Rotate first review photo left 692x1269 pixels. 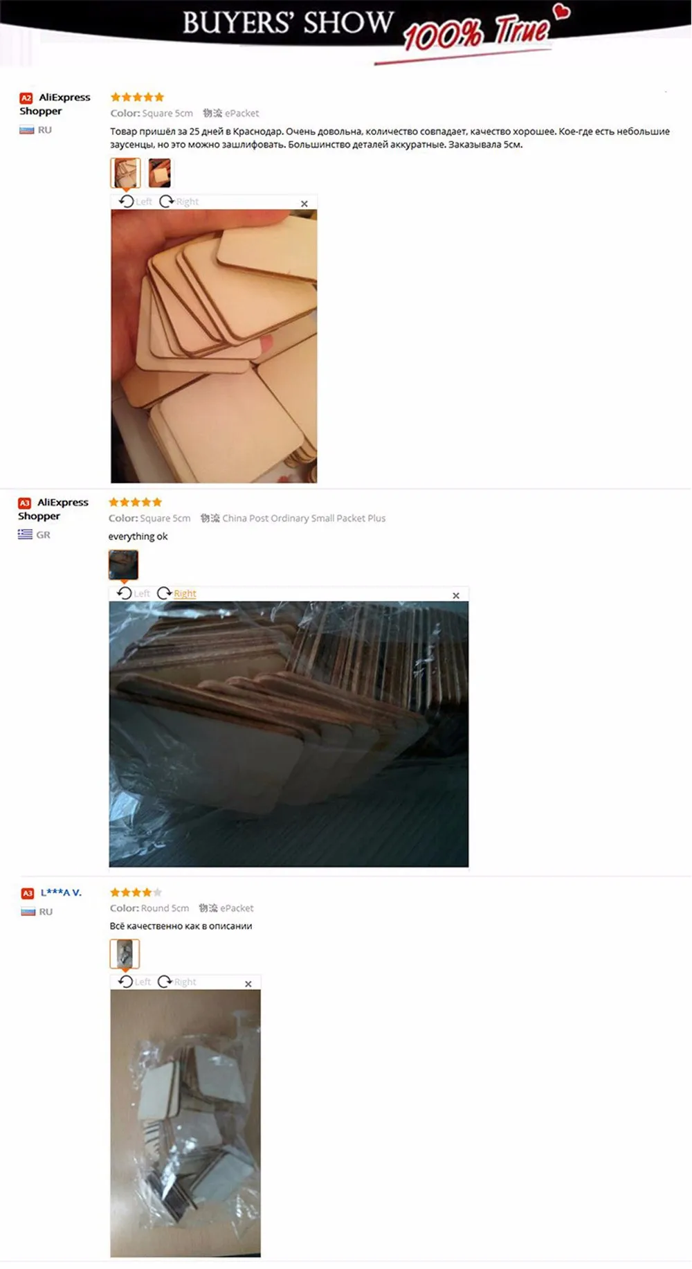coord(135,201)
